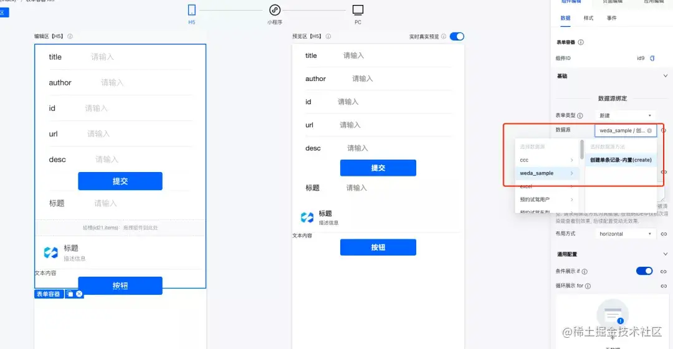Toggle the 条件展示 if switch
The width and height of the screenshot is (673, 349).
point(644,271)
